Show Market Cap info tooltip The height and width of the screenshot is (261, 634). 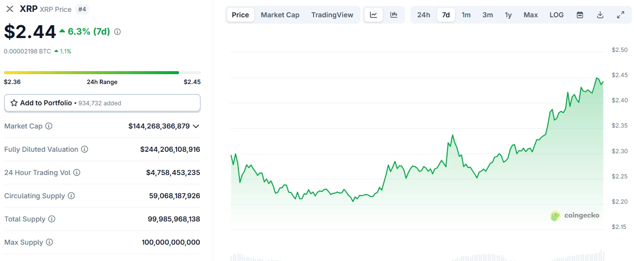pyautogui.click(x=48, y=126)
